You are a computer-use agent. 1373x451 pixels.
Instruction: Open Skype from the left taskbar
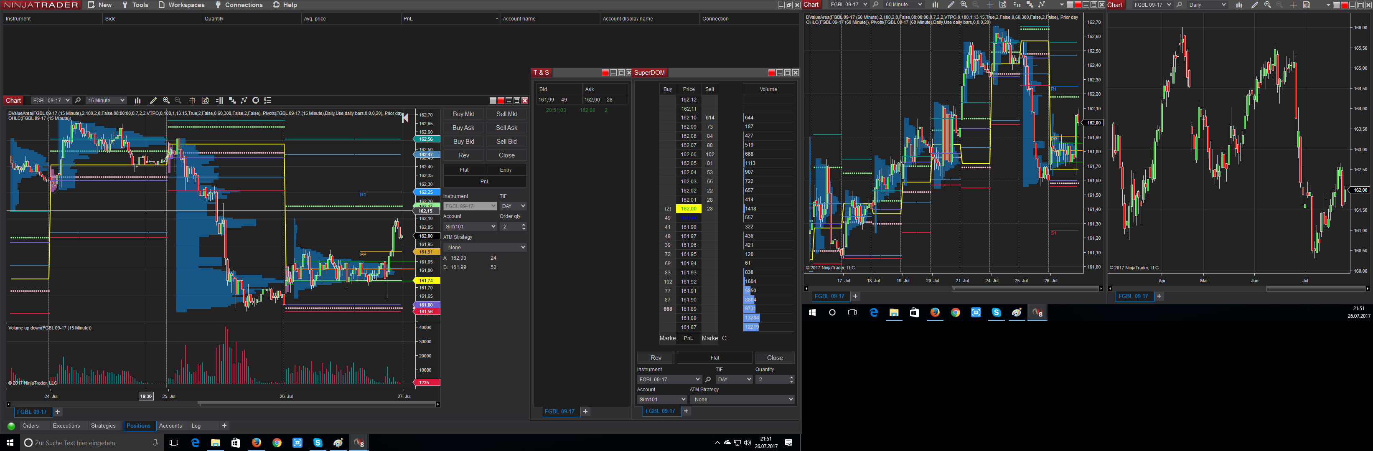(x=318, y=443)
